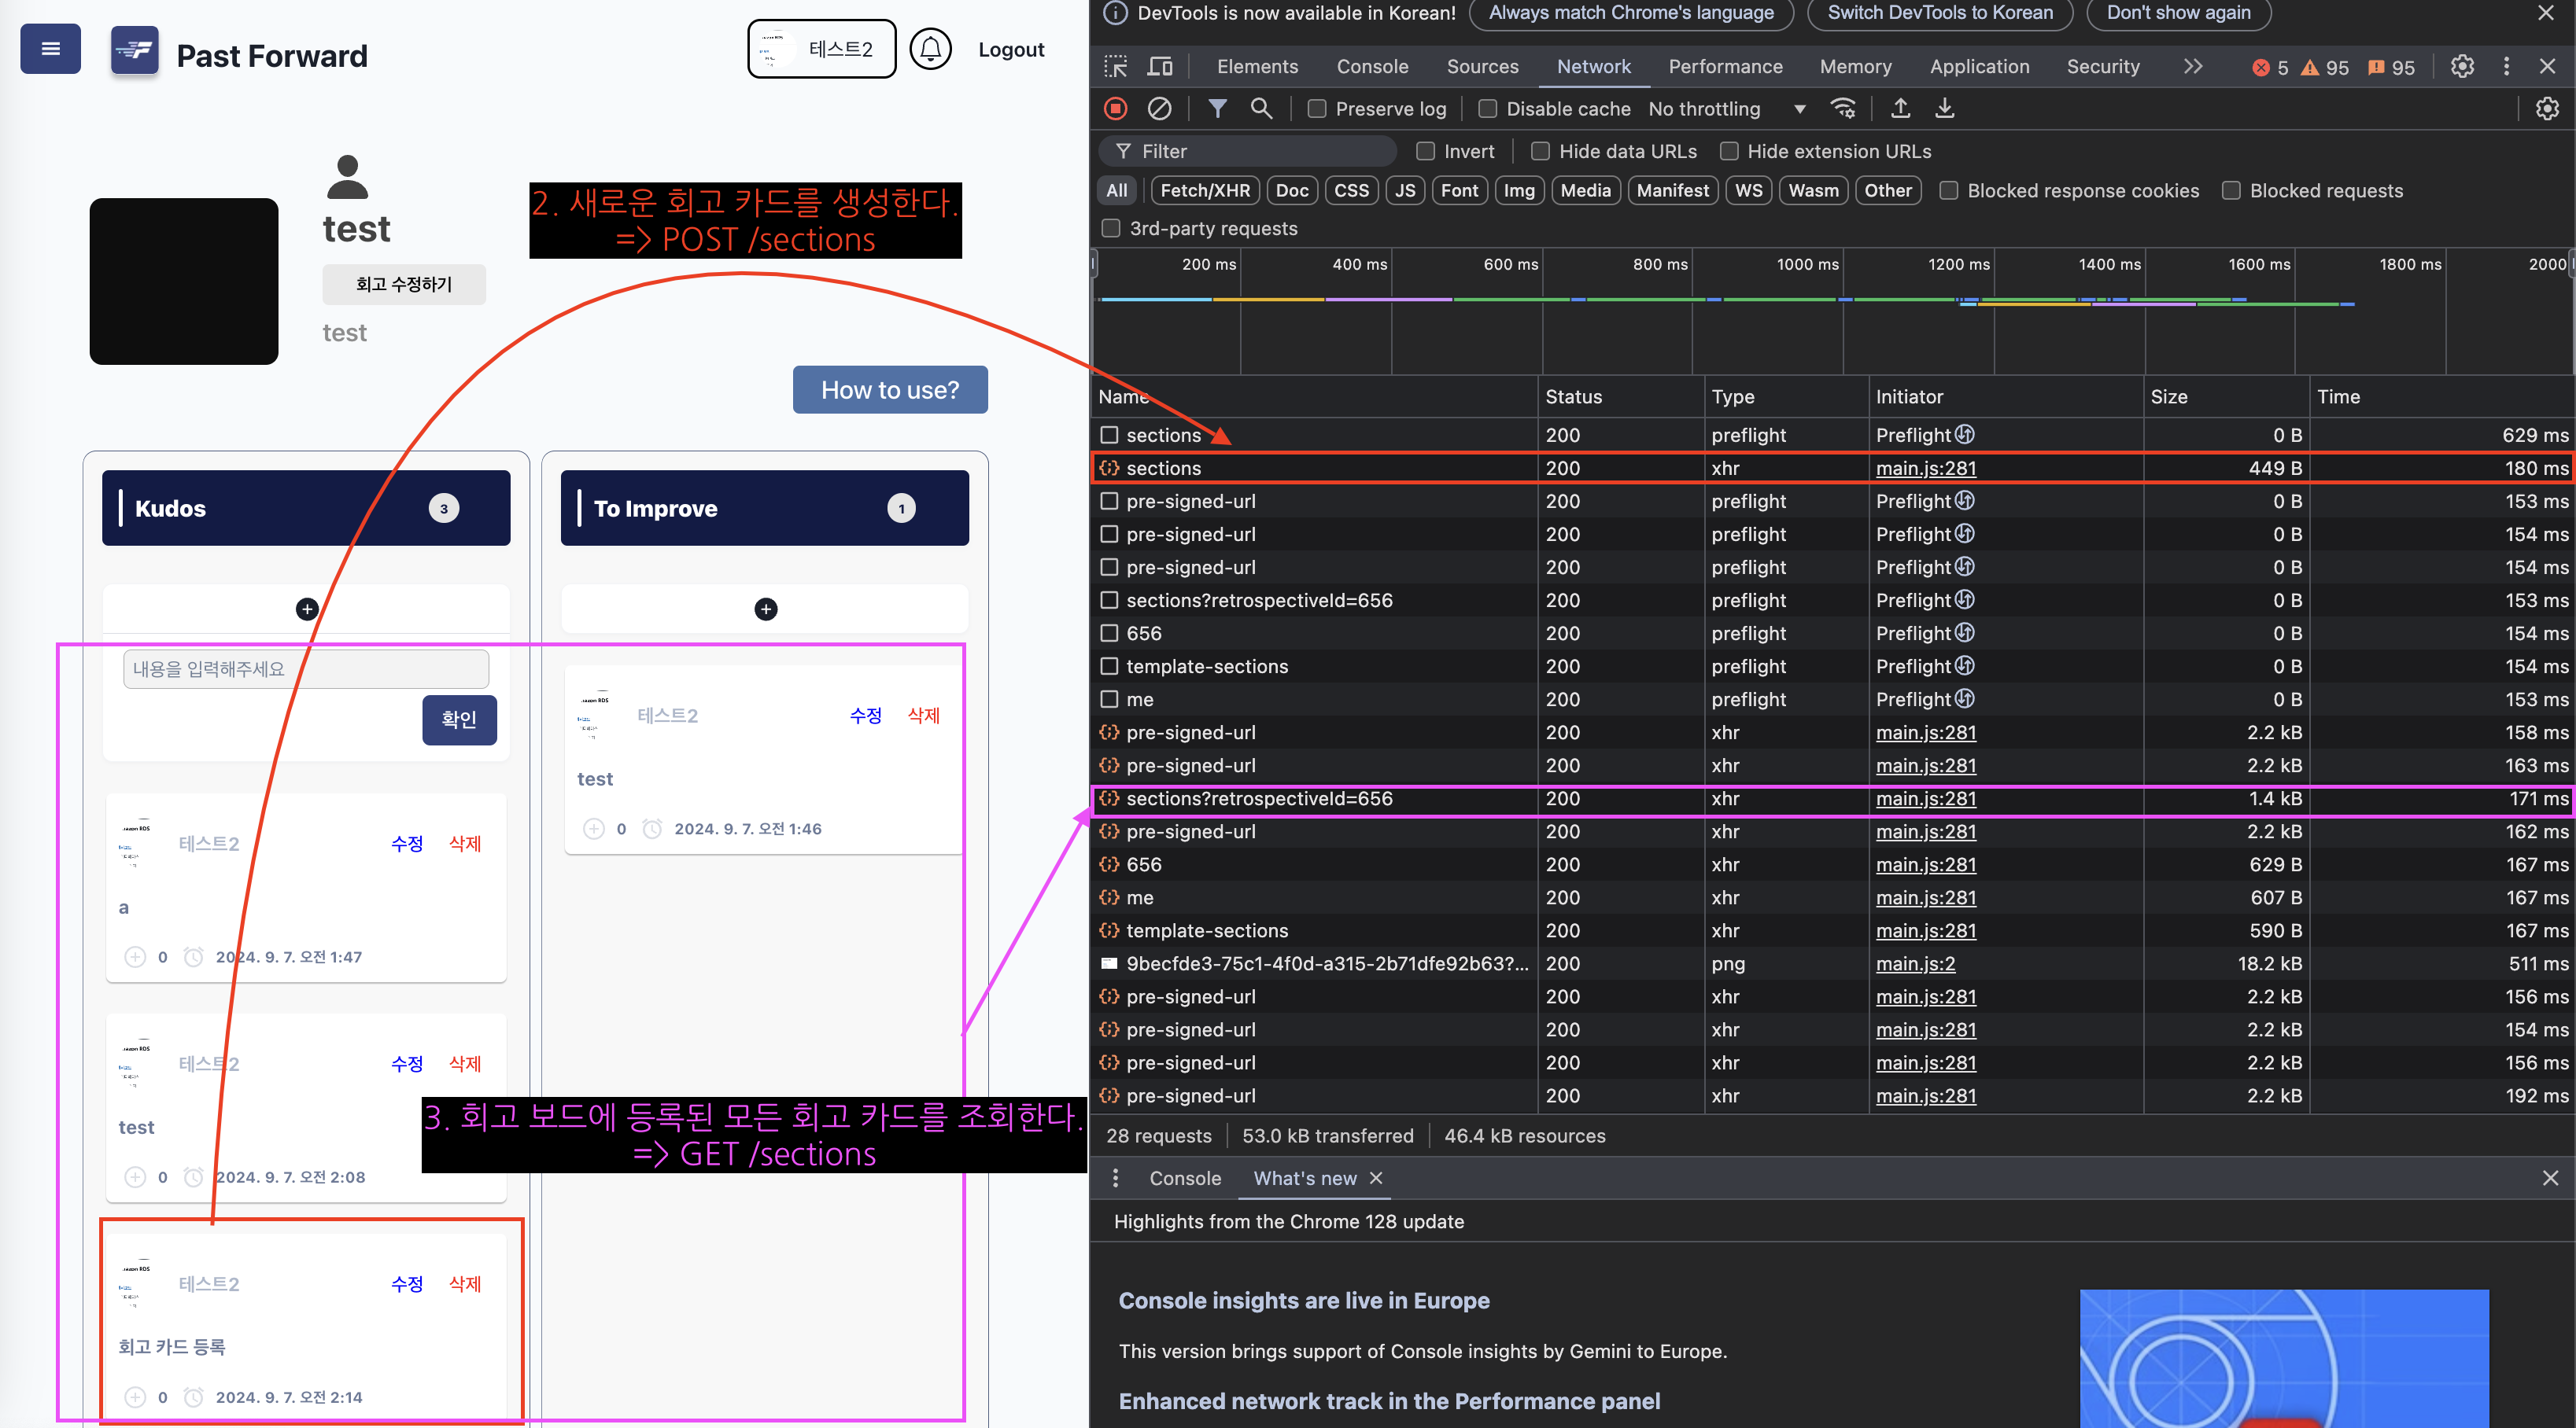Open the hamburger menu button

50,49
